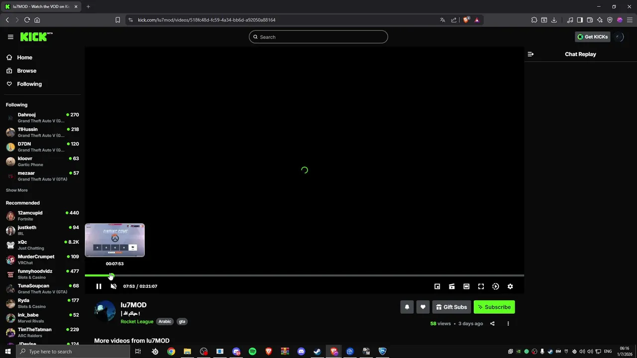Create a clip from the video
637x358 pixels.
[x=452, y=286]
